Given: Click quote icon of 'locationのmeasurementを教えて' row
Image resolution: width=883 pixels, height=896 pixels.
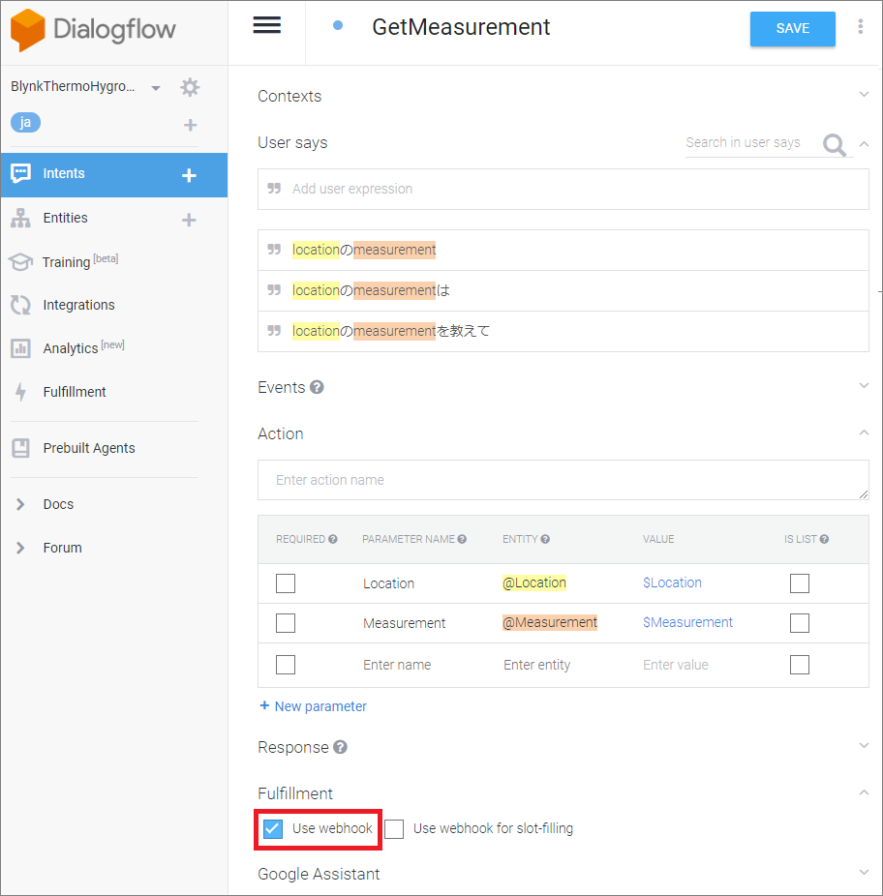Looking at the screenshot, I should (x=275, y=330).
